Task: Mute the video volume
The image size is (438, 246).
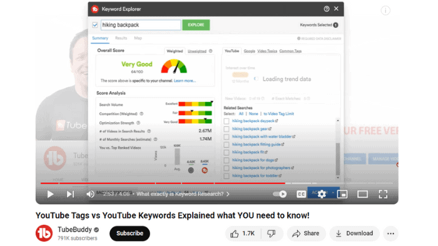Action: 90,194
